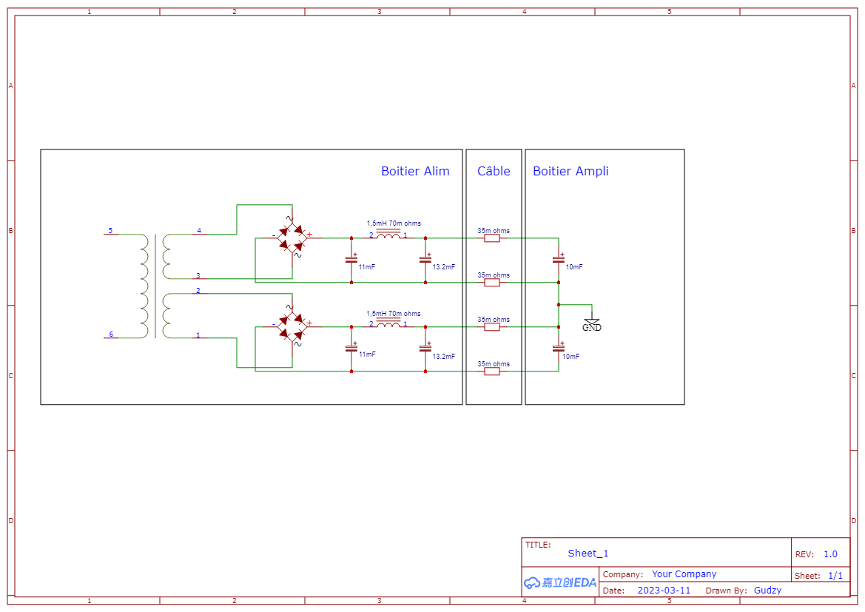Select the top 35m ohms cable resistor
The image size is (865, 612).
pyautogui.click(x=492, y=238)
